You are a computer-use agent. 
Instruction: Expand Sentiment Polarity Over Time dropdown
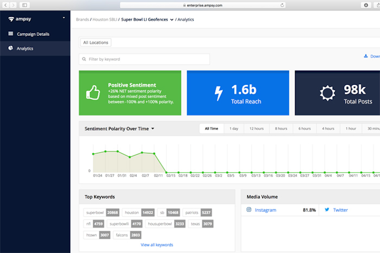[153, 129]
